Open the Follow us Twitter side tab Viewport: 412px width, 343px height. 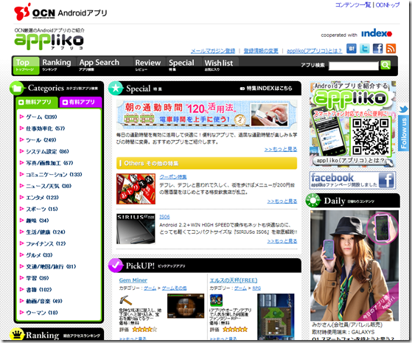[403, 128]
